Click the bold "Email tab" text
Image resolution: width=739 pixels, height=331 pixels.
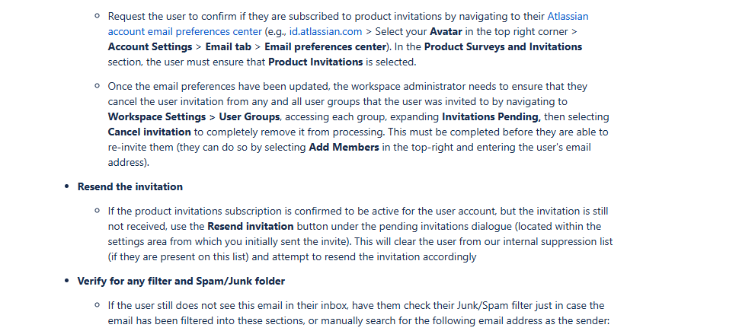(x=228, y=47)
